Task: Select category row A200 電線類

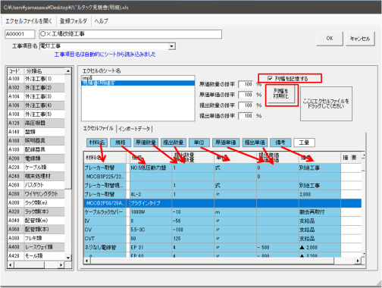Action: 36,158
